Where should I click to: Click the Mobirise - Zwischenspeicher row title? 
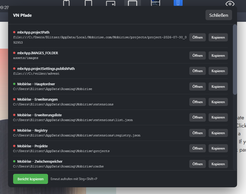pos(40,162)
